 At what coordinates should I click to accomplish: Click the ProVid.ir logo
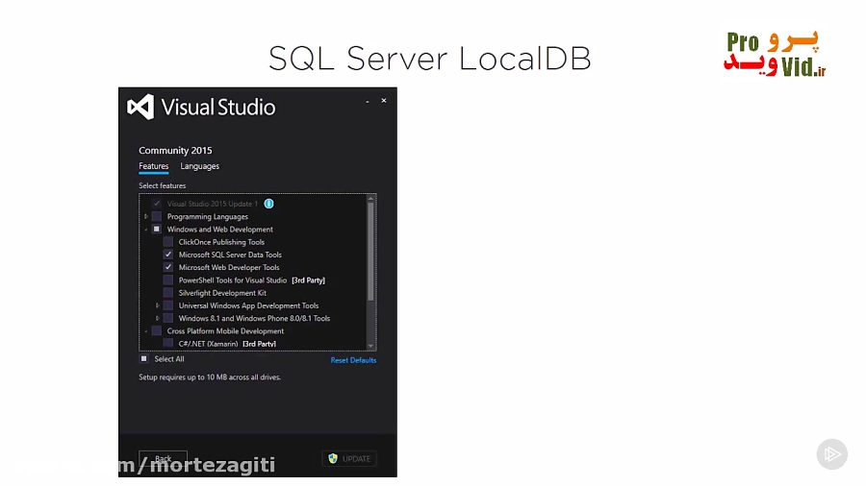pyautogui.click(x=775, y=54)
